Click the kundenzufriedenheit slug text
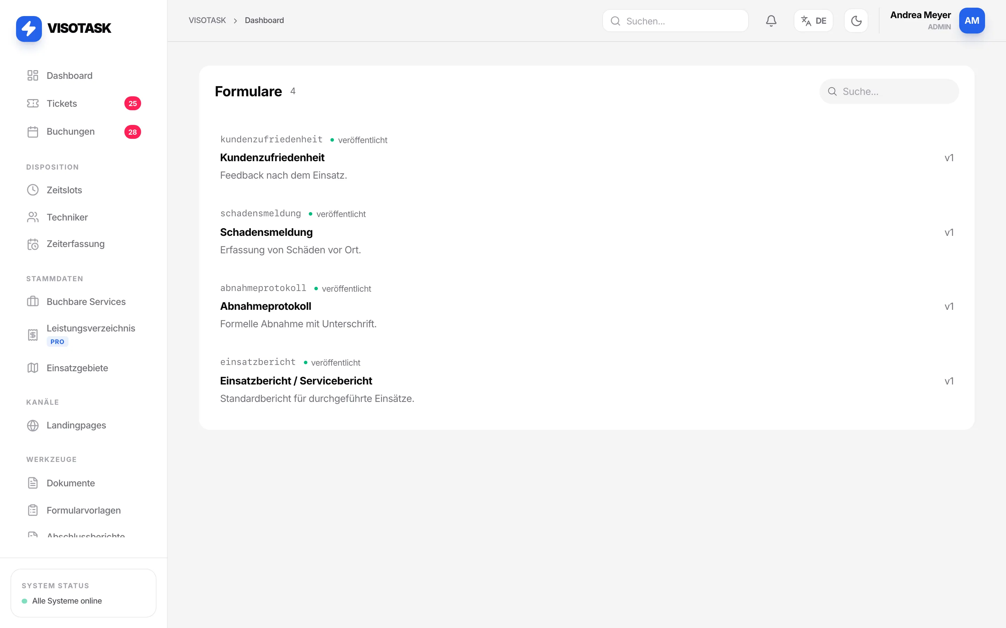Image resolution: width=1006 pixels, height=628 pixels. (x=271, y=140)
